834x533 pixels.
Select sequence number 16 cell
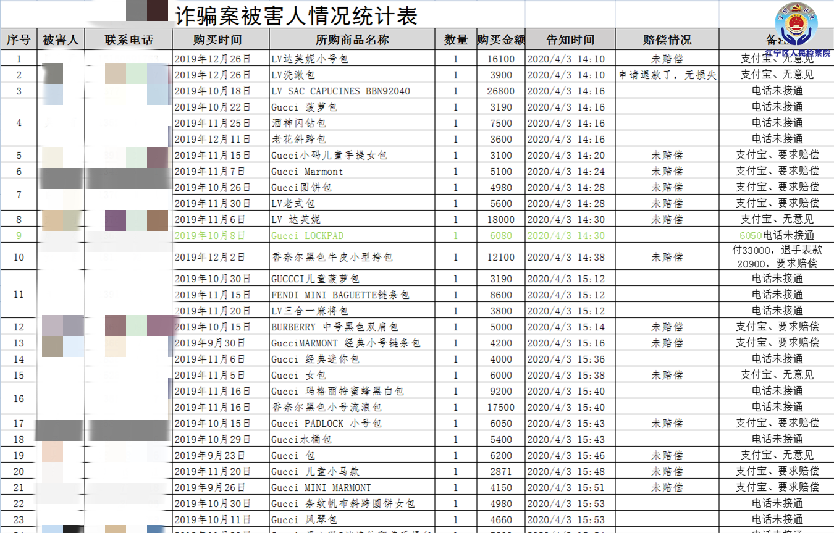tap(19, 399)
